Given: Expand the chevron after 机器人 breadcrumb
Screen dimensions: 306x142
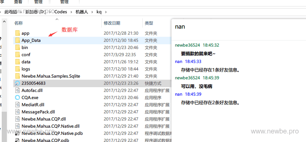Looking at the screenshot, I should pos(92,12).
